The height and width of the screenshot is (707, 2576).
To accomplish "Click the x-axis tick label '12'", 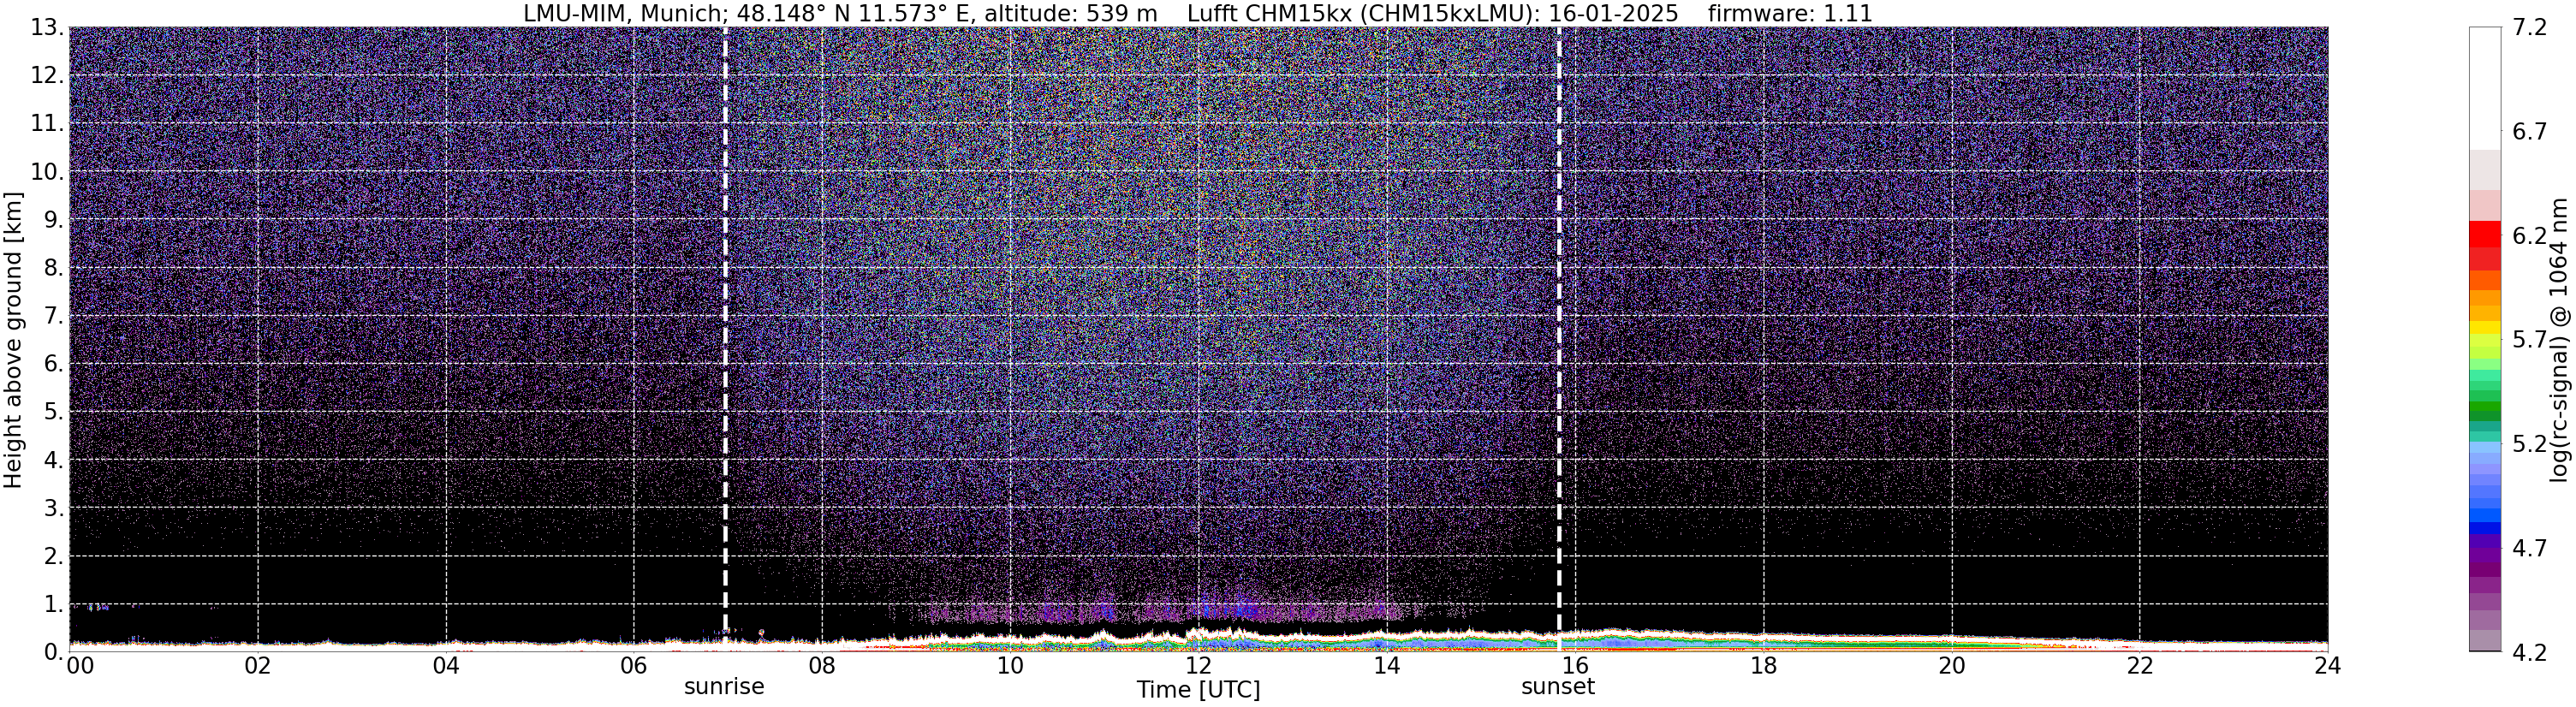I will tap(1198, 667).
